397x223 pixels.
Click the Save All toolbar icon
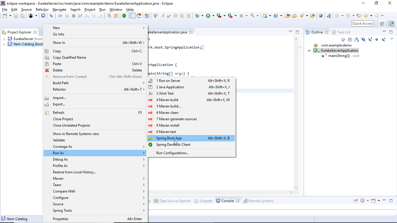pyautogui.click(x=22, y=16)
